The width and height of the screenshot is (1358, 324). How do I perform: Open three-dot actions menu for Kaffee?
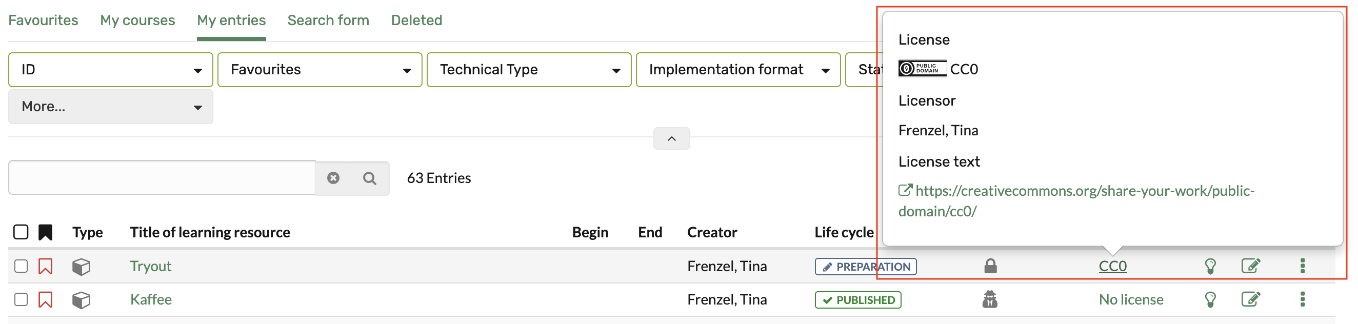click(x=1302, y=299)
